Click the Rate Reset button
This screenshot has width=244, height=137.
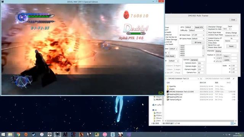tap(170, 56)
